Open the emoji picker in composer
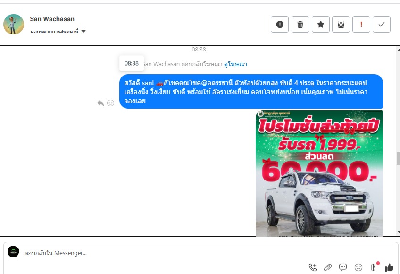400x274 pixels. click(x=358, y=267)
